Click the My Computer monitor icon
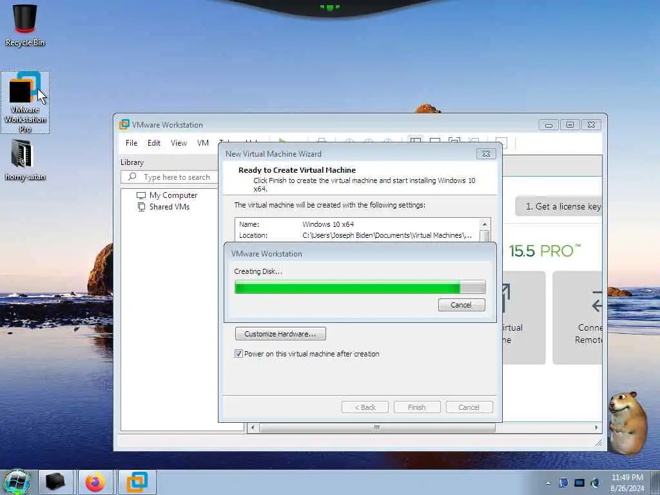 (141, 195)
